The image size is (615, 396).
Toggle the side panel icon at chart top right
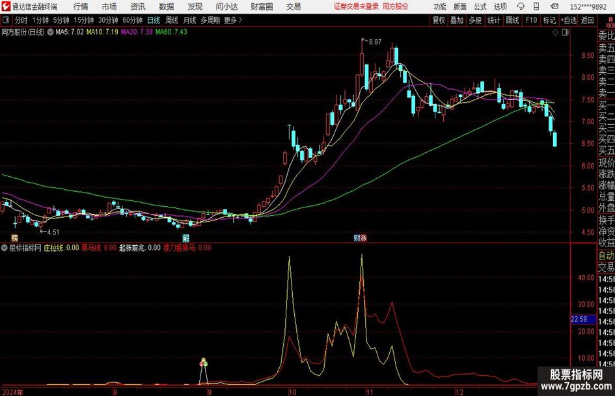[565, 33]
